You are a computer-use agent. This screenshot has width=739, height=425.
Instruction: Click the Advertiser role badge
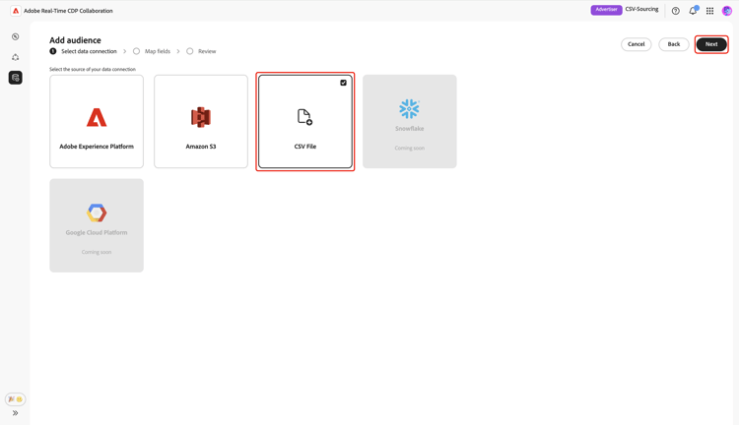tap(606, 10)
